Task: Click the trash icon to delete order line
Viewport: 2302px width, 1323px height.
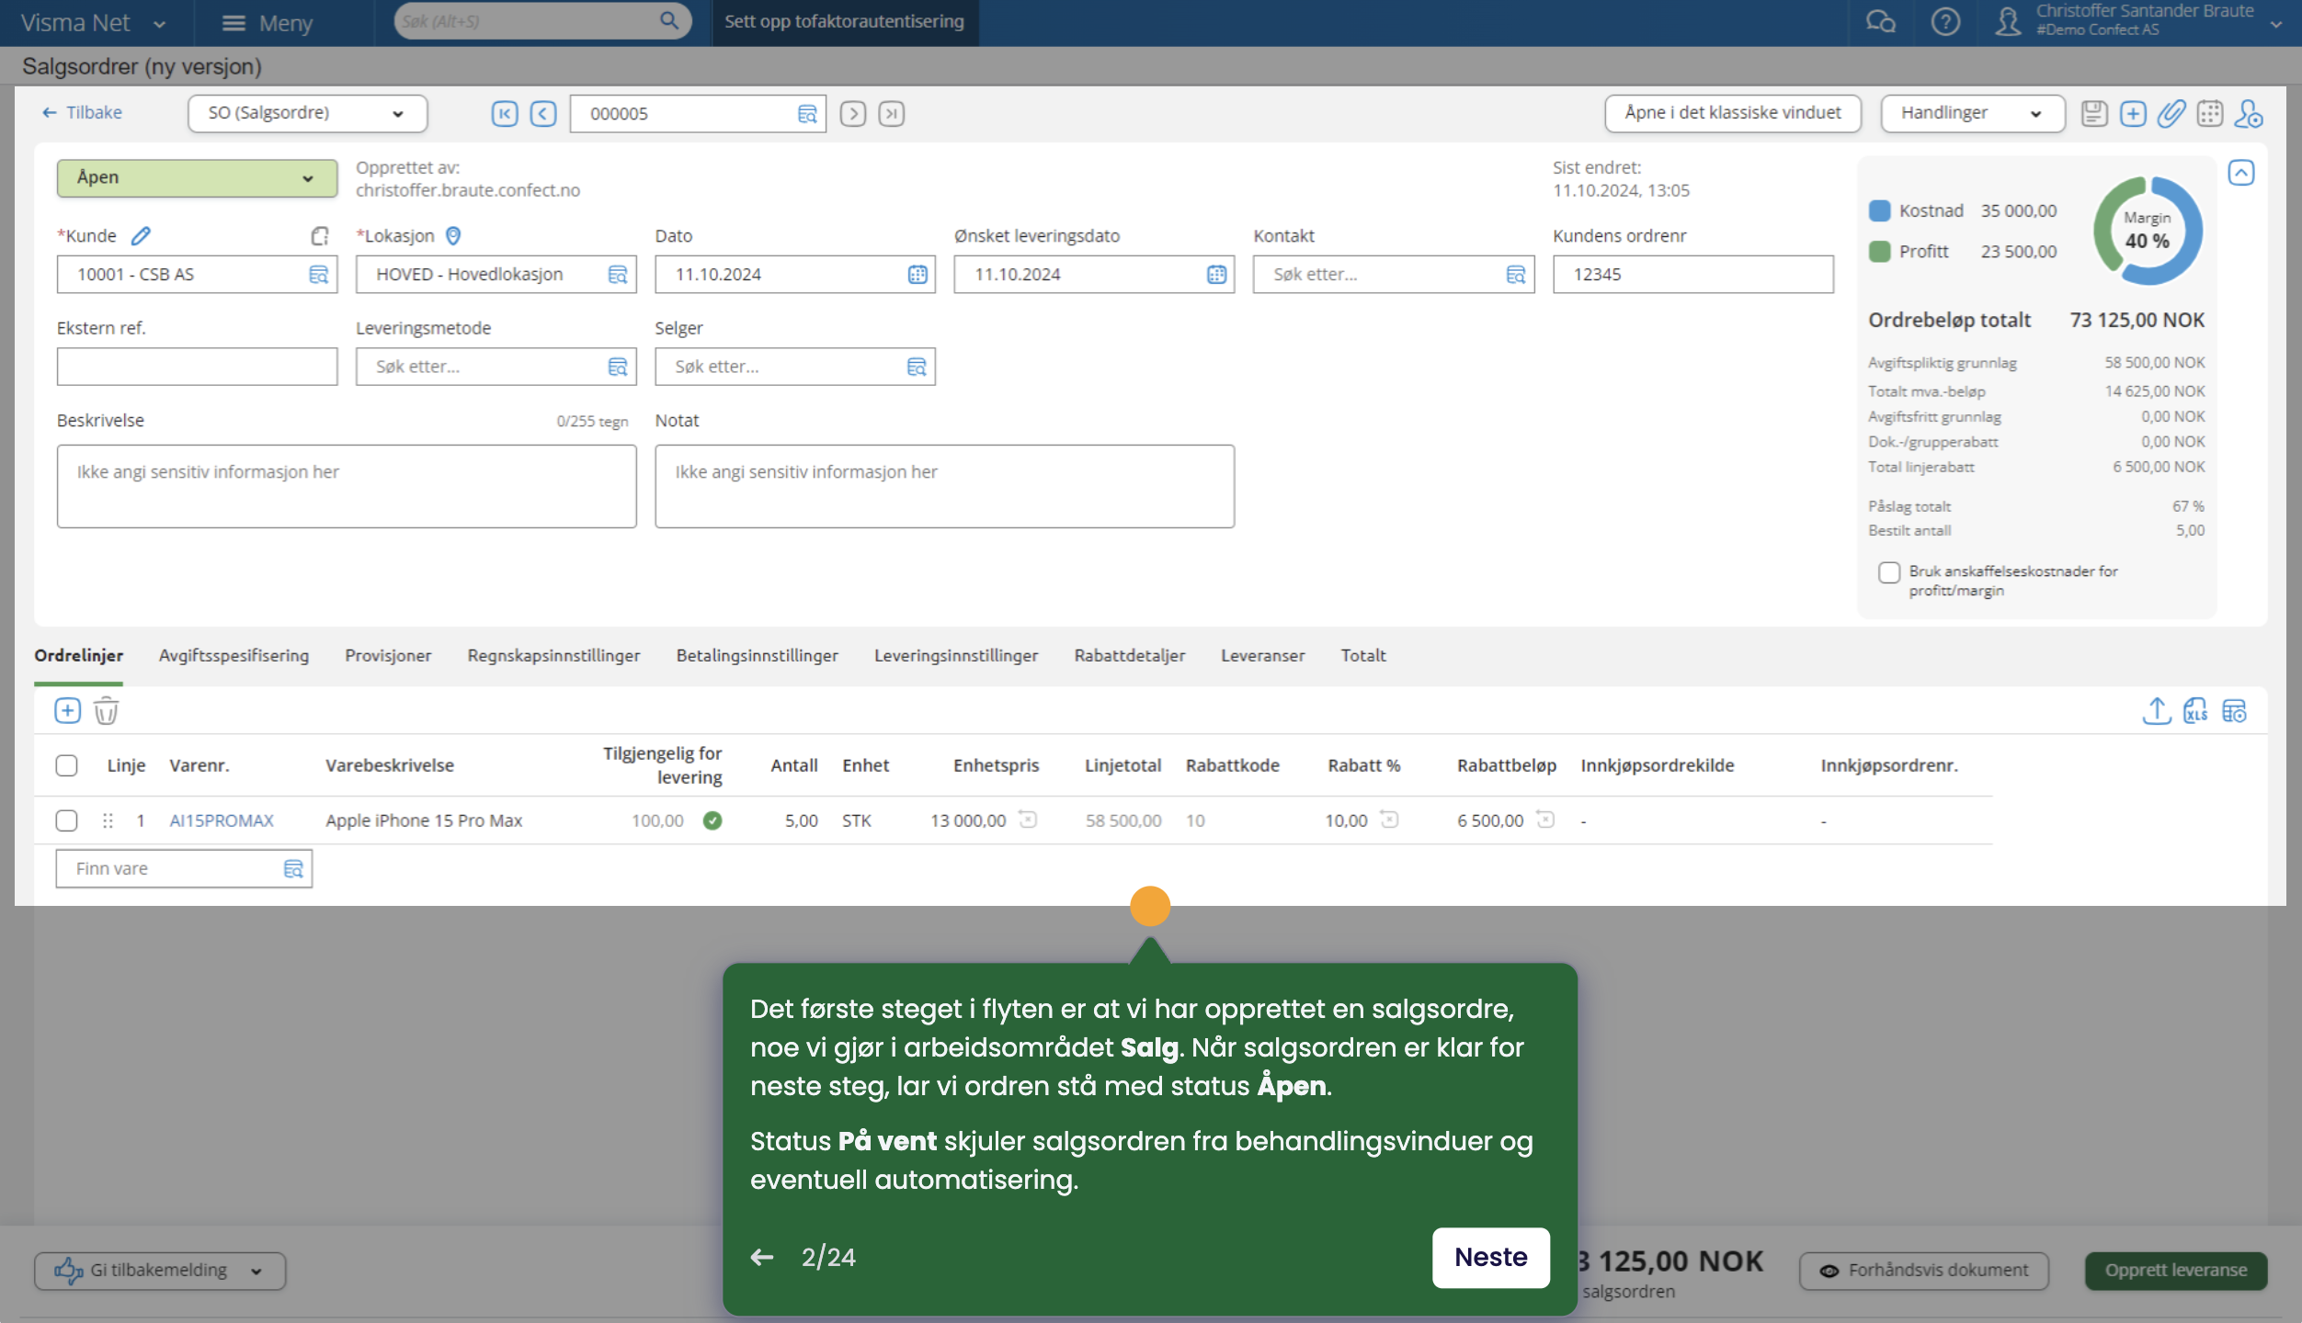Action: [106, 711]
